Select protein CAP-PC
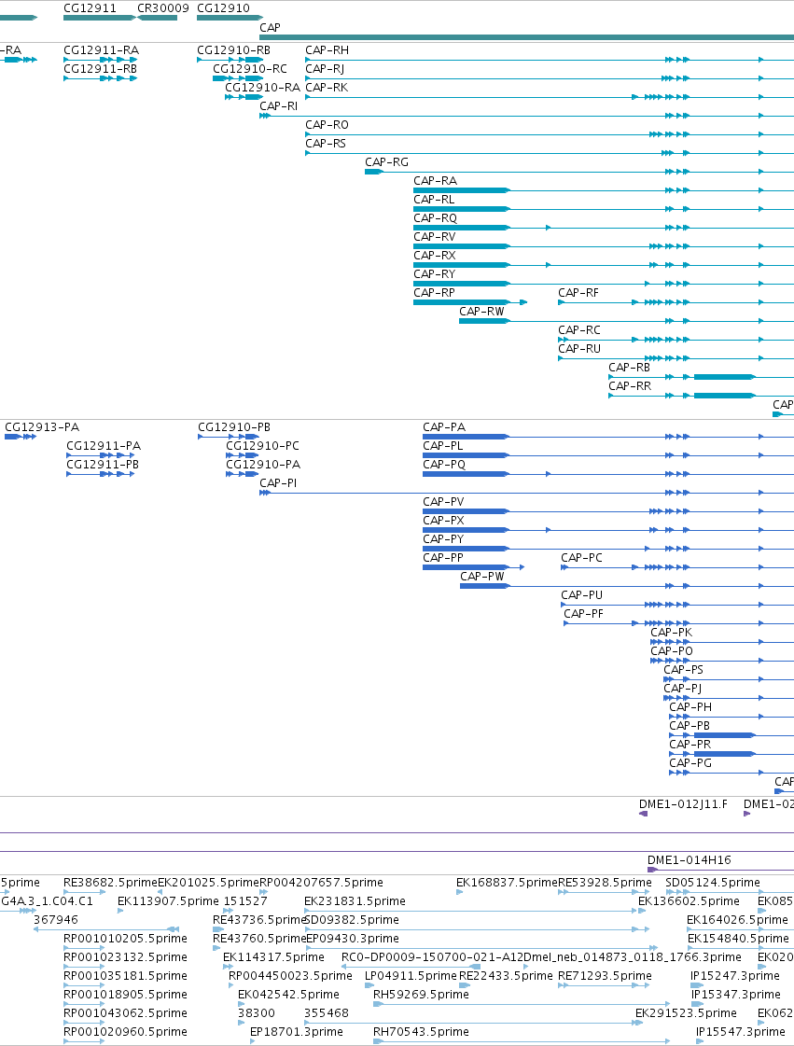This screenshot has width=794, height=1046. pos(677,567)
